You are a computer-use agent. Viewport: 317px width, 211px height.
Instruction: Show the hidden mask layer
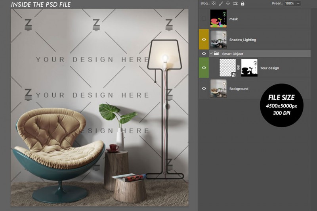204,19
